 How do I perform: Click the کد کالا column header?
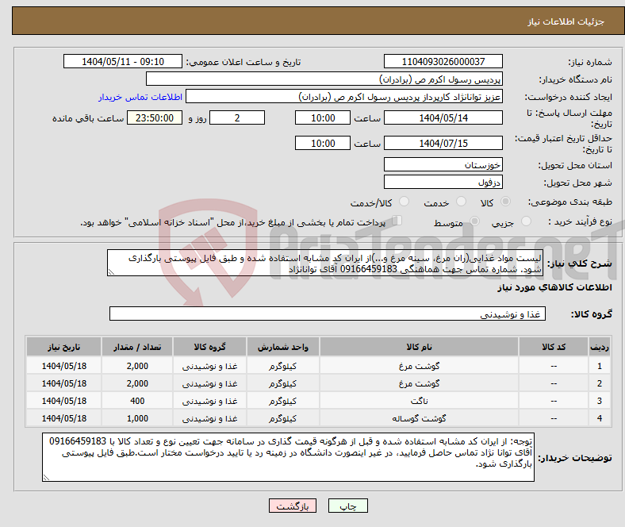(554, 347)
